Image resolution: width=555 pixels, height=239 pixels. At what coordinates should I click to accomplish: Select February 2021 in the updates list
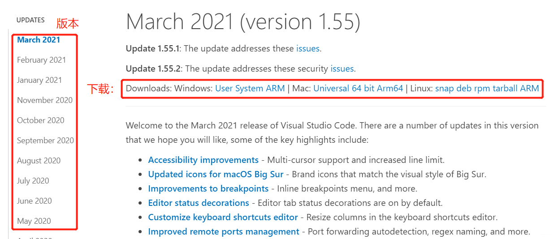[x=41, y=60]
